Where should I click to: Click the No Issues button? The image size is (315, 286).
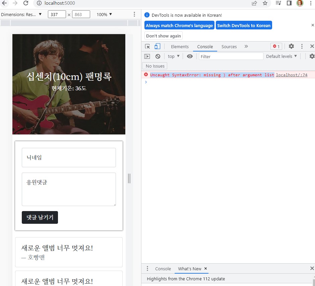tap(155, 66)
